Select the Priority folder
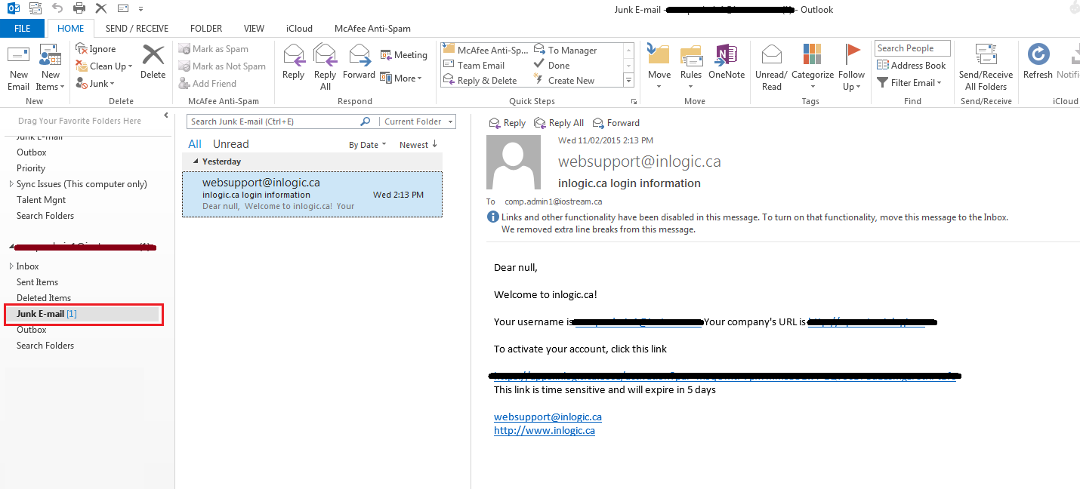The width and height of the screenshot is (1080, 489). point(31,168)
